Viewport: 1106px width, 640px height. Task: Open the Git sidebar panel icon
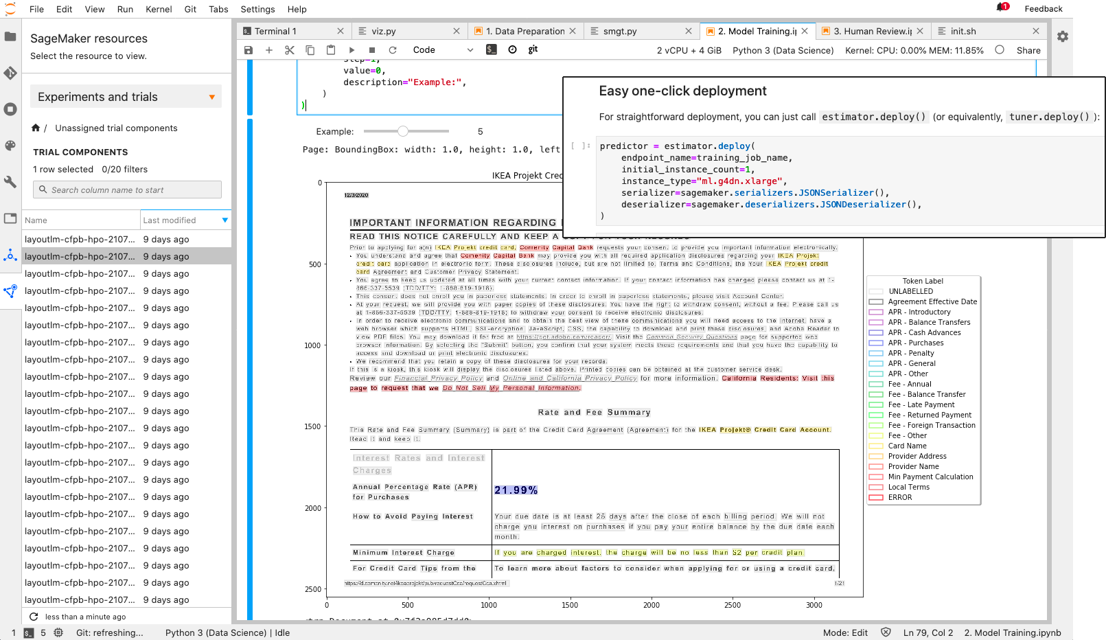pos(10,73)
